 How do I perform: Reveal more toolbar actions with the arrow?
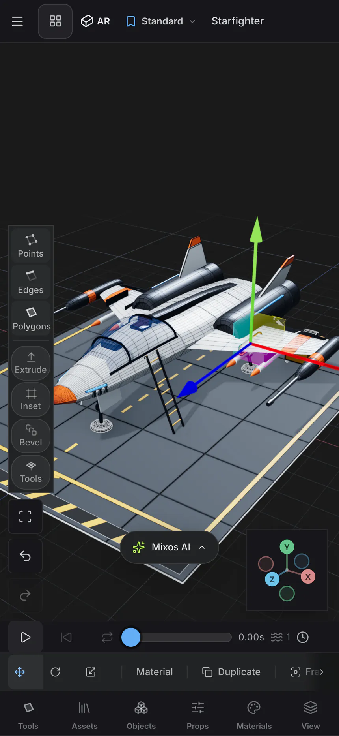pos(322,672)
